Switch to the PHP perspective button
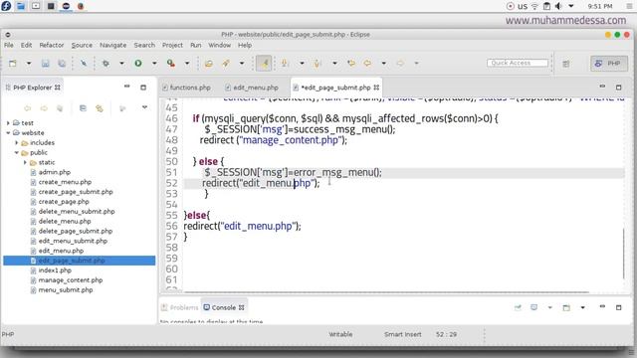The width and height of the screenshot is (637, 358). [608, 64]
